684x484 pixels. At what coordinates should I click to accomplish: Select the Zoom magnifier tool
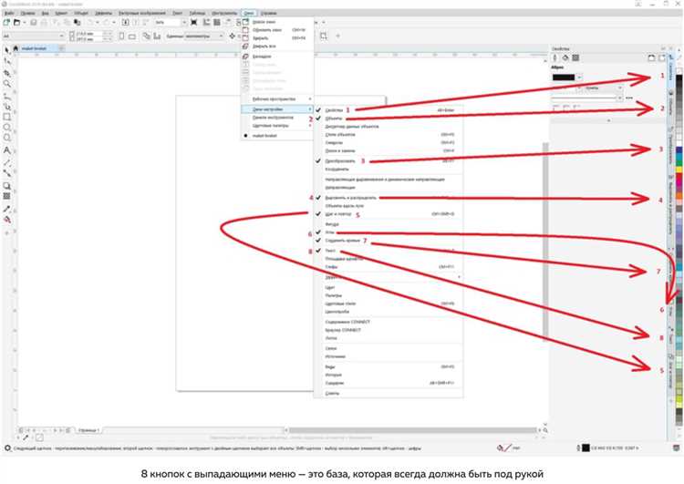[x=7, y=83]
